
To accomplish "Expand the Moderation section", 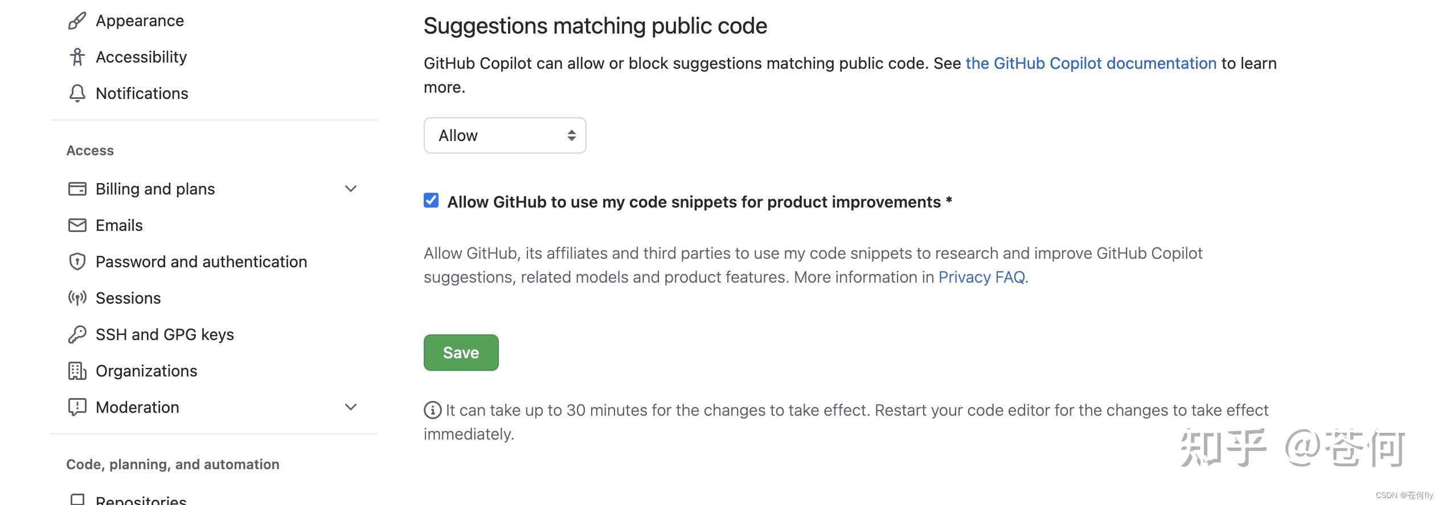I will click(351, 407).
